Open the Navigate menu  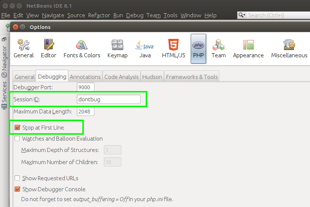coord(53,15)
